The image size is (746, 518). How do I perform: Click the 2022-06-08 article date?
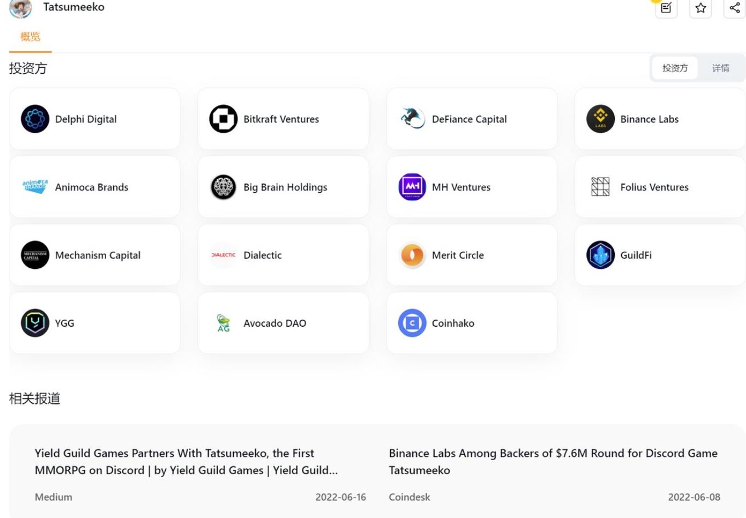coord(694,497)
